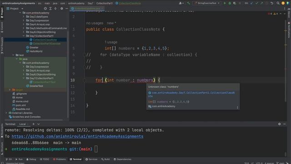
Task: Click CollectionClassNote in the breadcrumb bar
Action: click(x=128, y=3)
